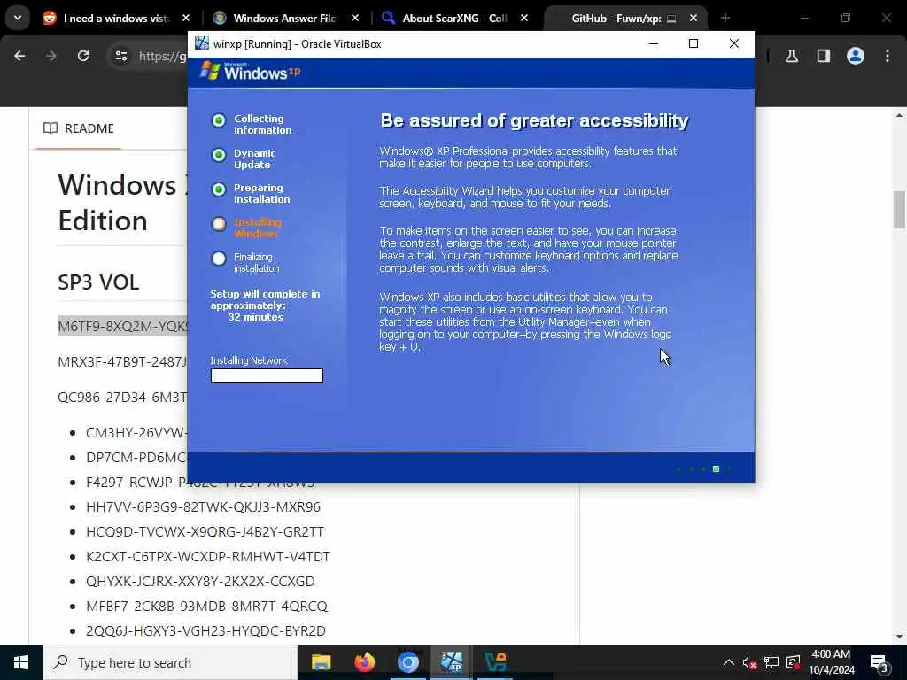Click the K2CXT-C6TPX-WCXDP-RMHWT-V4TDT key

coord(207,557)
